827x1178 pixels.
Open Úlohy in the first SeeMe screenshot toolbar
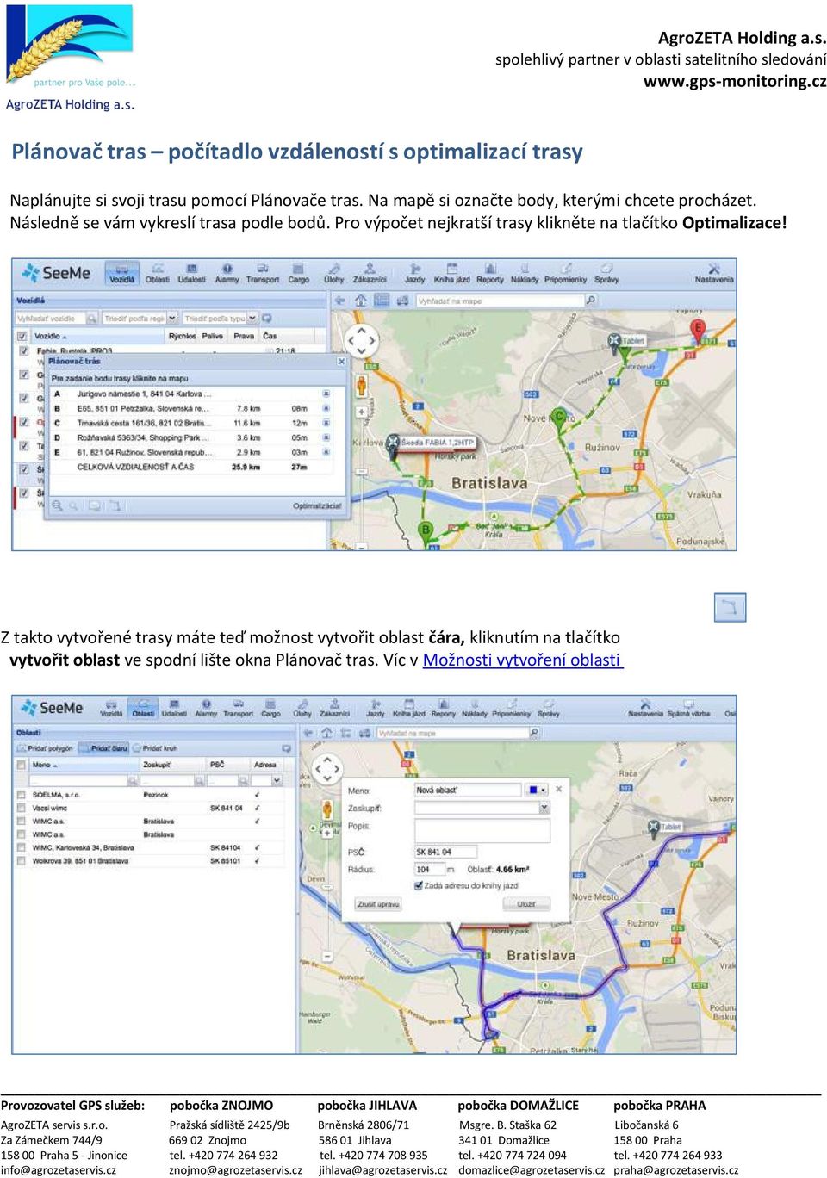[333, 274]
